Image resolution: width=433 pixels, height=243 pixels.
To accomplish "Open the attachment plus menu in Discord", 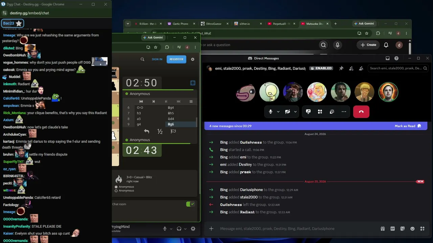I will point(211,228).
